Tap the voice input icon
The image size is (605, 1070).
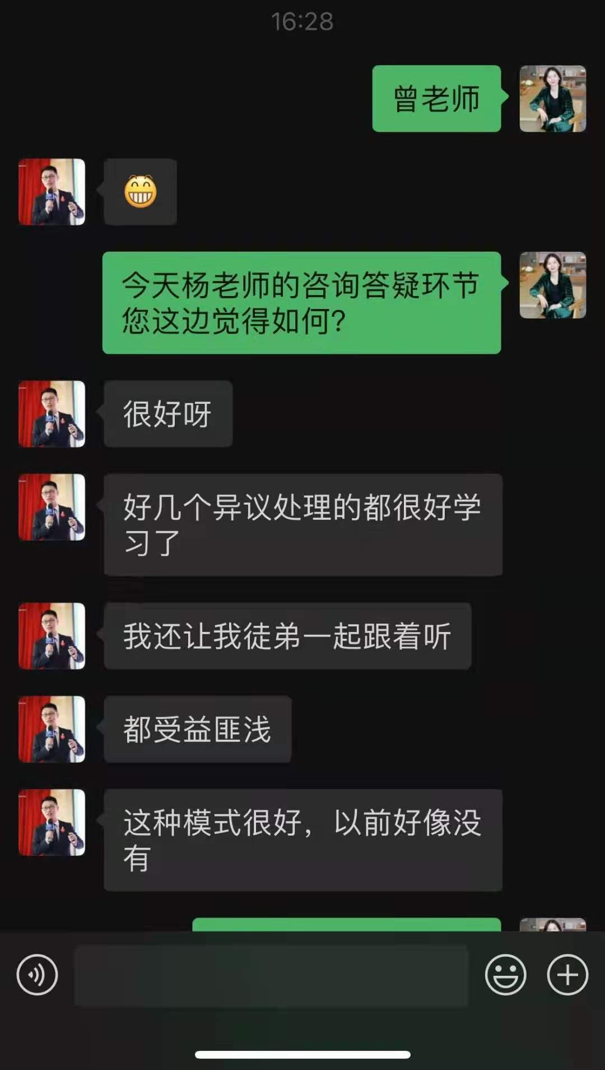click(x=37, y=975)
